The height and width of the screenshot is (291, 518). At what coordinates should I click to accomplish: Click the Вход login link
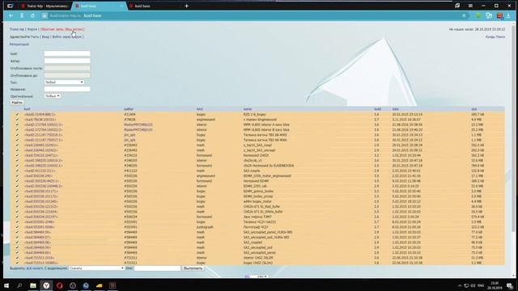click(x=45, y=37)
